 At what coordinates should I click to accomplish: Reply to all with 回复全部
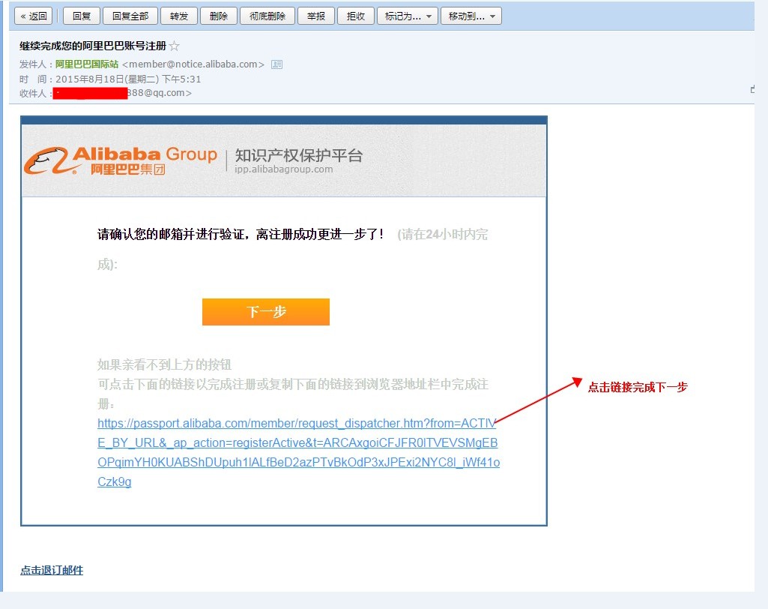pyautogui.click(x=130, y=16)
